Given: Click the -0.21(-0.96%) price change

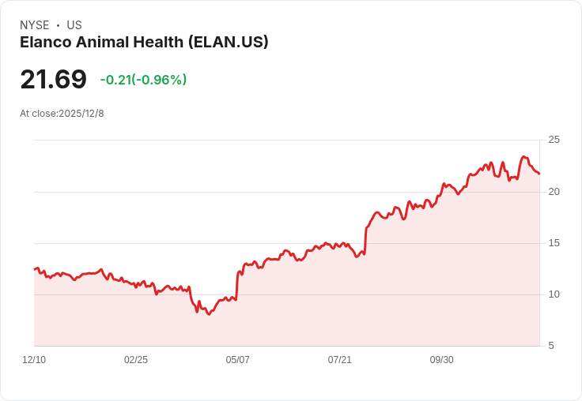Looking at the screenshot, I should [143, 80].
